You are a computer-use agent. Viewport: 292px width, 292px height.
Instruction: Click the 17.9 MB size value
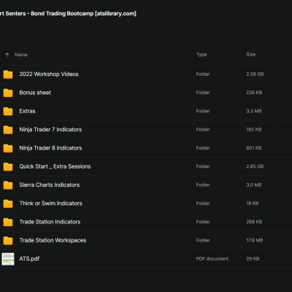255,240
